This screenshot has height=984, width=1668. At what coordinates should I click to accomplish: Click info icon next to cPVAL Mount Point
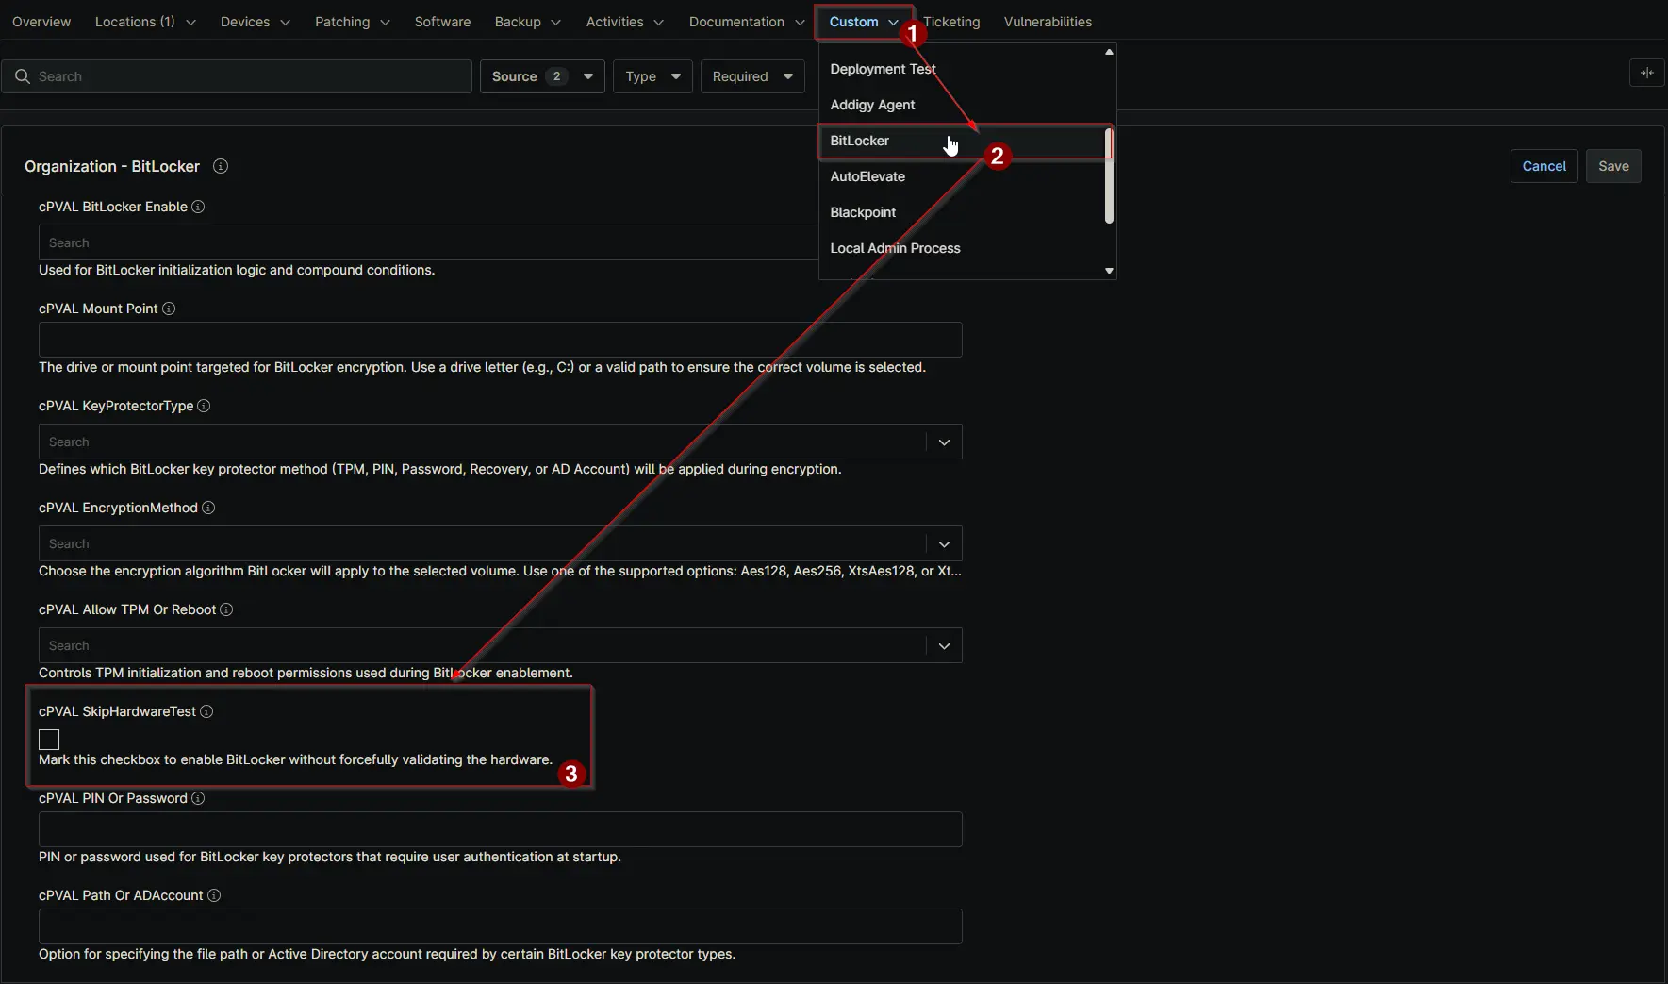click(169, 309)
